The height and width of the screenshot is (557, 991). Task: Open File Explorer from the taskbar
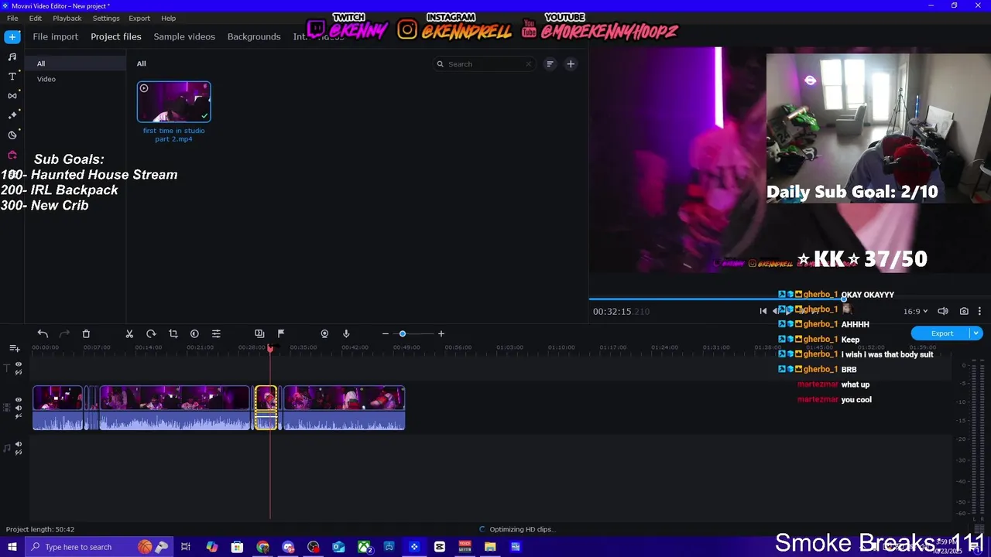pyautogui.click(x=490, y=547)
